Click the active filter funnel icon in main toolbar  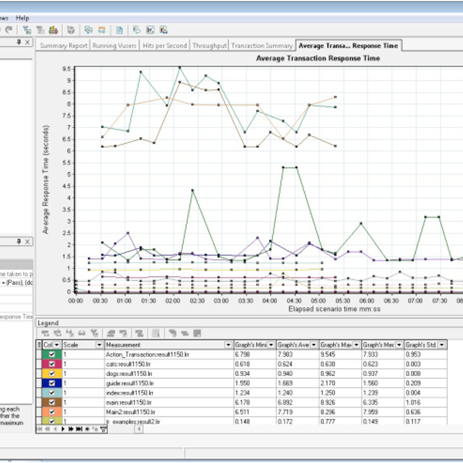pyautogui.click(x=27, y=30)
